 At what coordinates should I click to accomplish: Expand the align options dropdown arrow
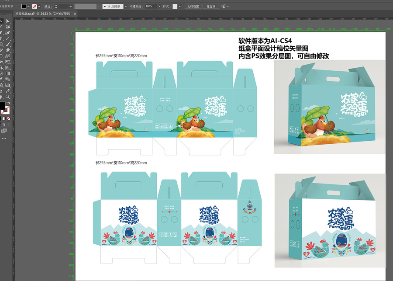(228, 6)
